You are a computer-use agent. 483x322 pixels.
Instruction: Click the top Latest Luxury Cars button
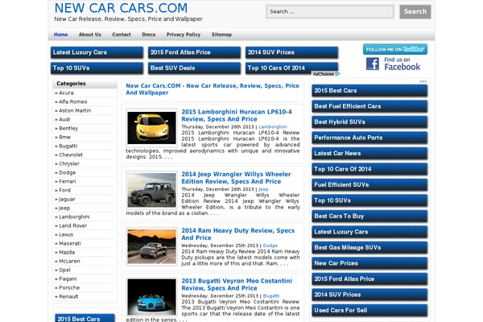(x=97, y=52)
